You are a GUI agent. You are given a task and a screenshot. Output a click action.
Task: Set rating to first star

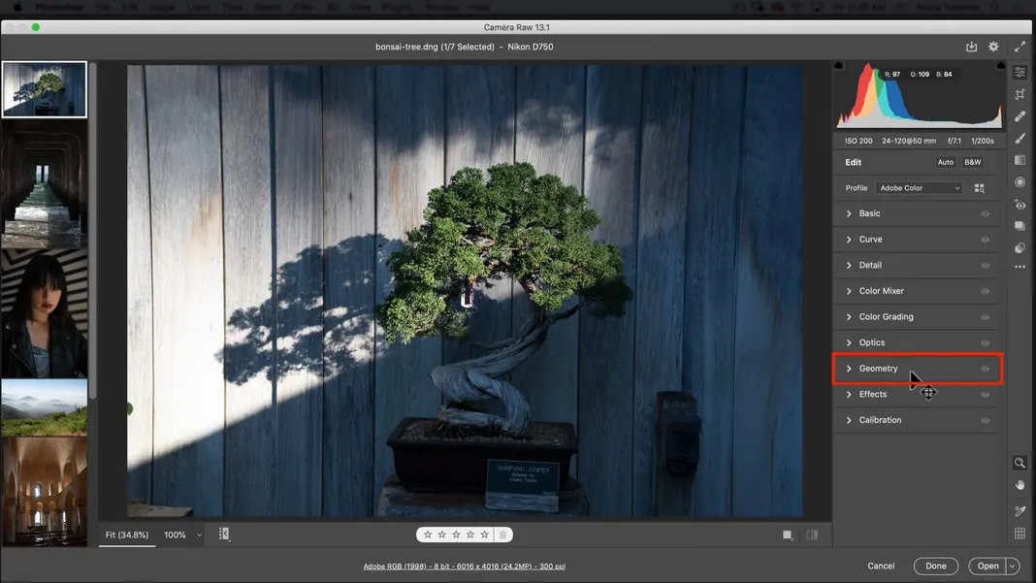[x=428, y=534]
